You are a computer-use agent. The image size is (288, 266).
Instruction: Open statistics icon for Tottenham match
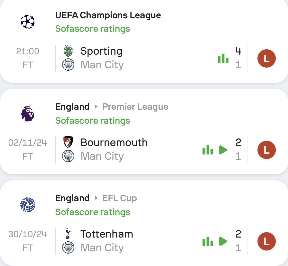tap(208, 241)
